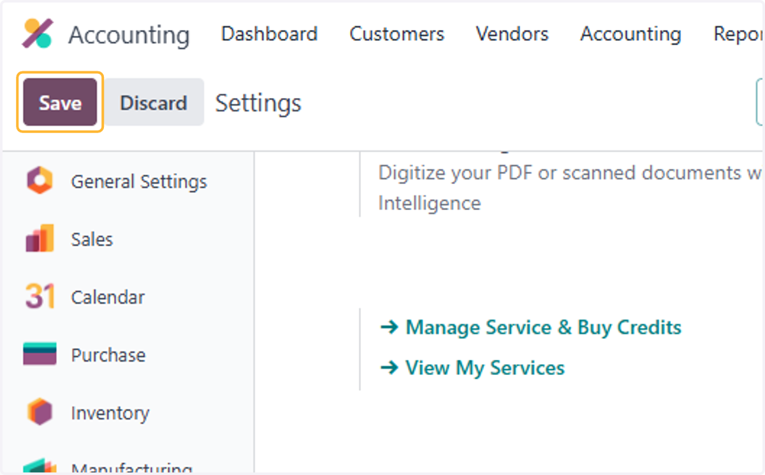This screenshot has width=765, height=475.
Task: Click the Settings page title
Action: point(258,103)
